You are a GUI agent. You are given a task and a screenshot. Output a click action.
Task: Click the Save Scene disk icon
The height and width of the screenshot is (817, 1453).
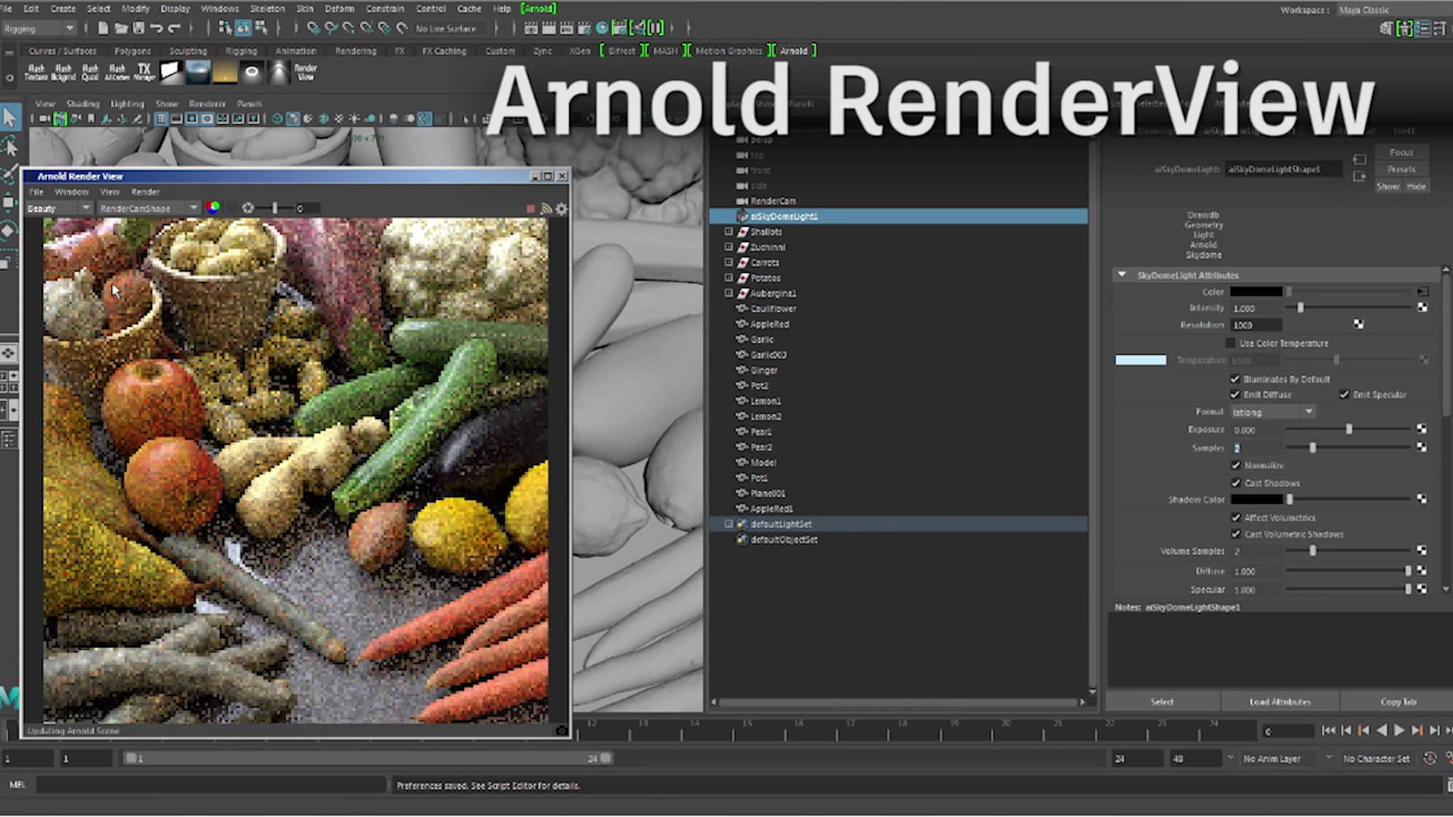point(138,29)
